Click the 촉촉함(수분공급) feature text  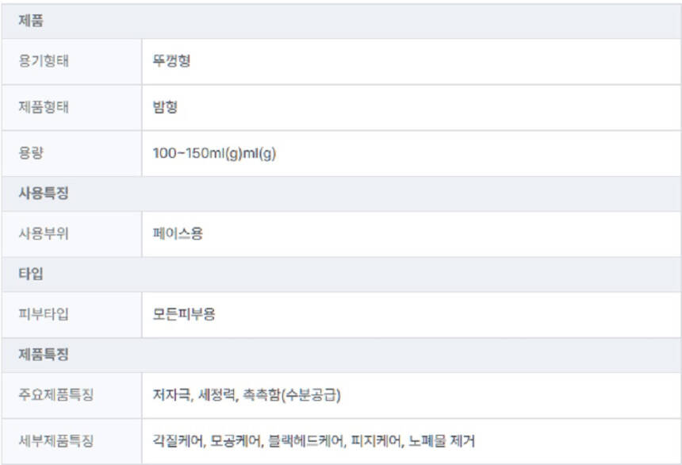click(293, 394)
